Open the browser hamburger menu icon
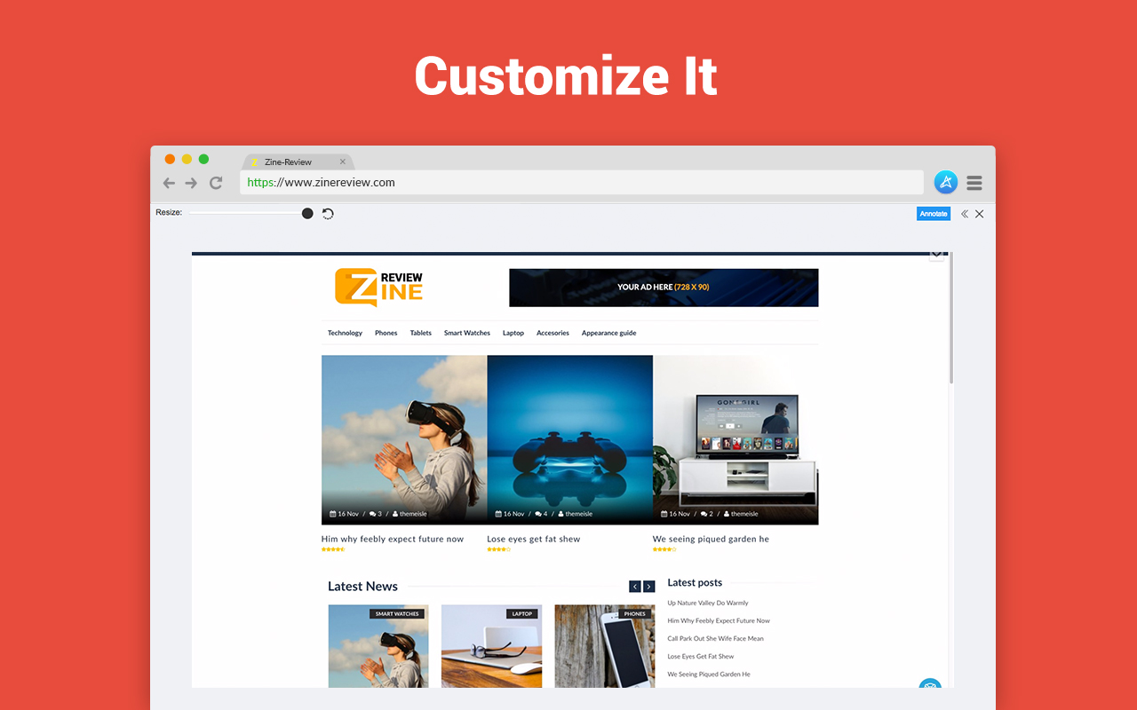 point(974,182)
